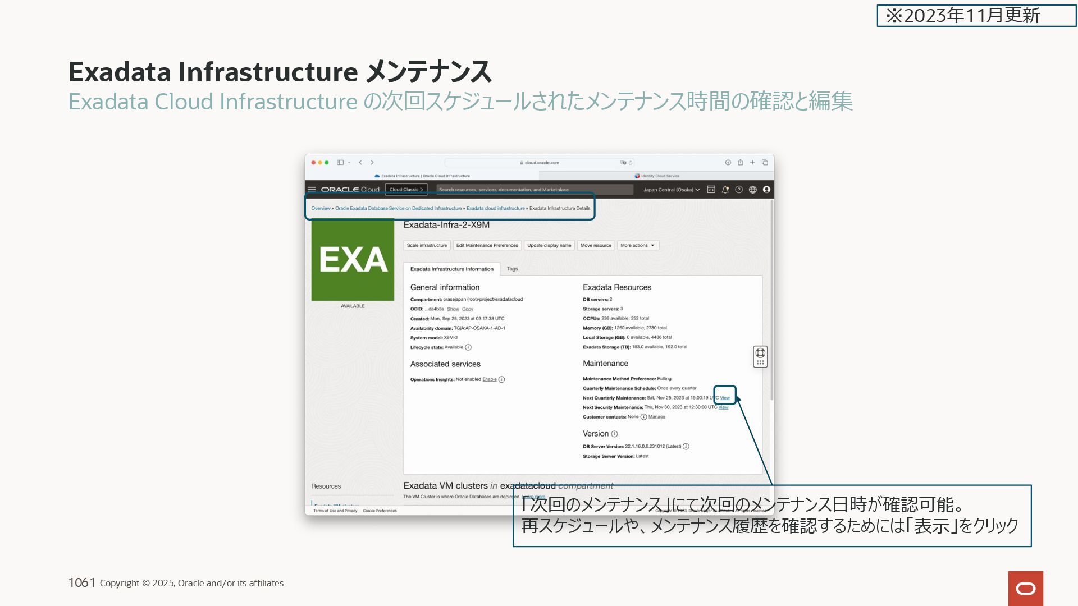Image resolution: width=1078 pixels, height=606 pixels.
Task: Open the user profile avatar icon
Action: click(766, 190)
